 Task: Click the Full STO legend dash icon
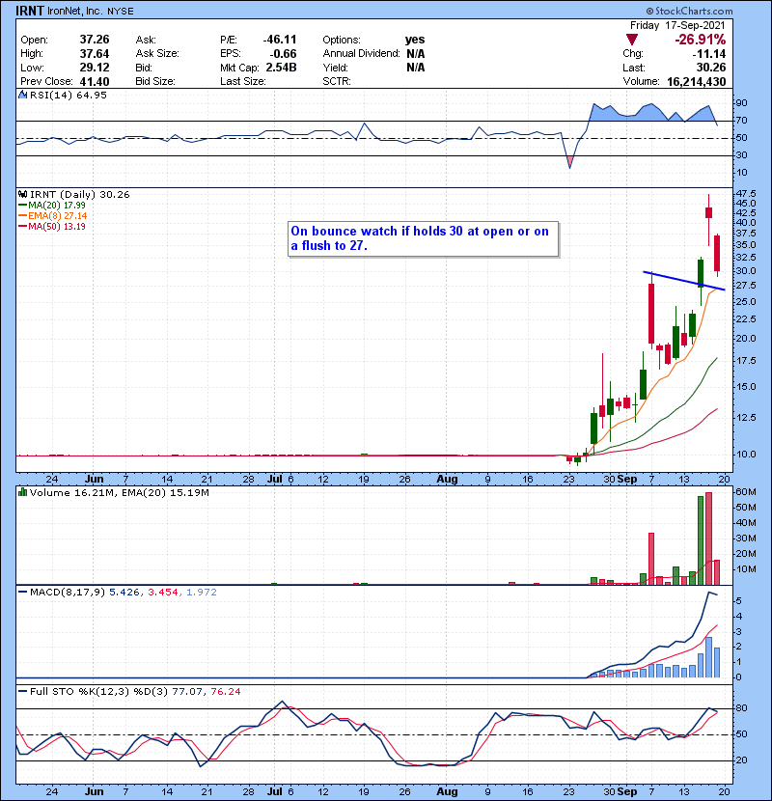22,691
